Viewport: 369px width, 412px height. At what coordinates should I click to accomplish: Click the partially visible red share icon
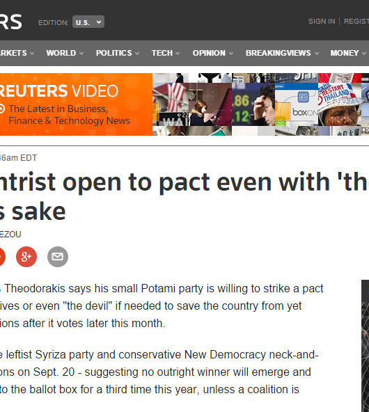pos(2,257)
